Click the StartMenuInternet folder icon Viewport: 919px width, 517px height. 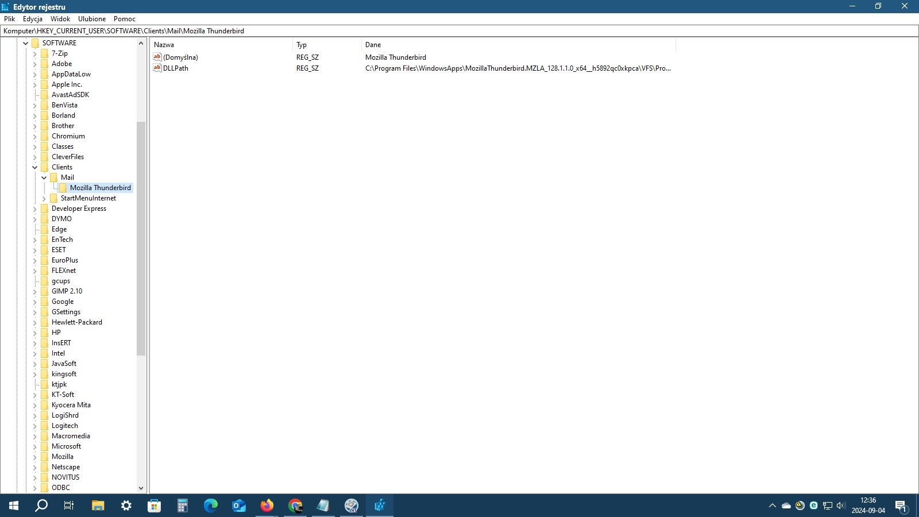coord(54,198)
